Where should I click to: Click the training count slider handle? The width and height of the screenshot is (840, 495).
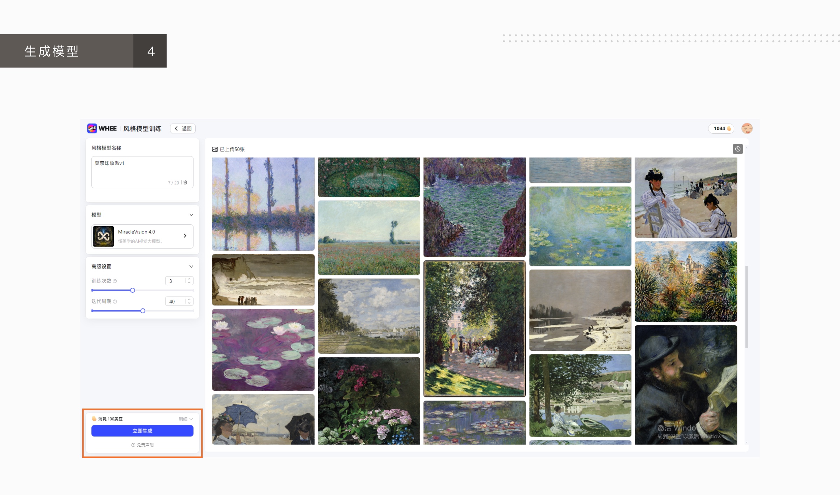click(133, 290)
